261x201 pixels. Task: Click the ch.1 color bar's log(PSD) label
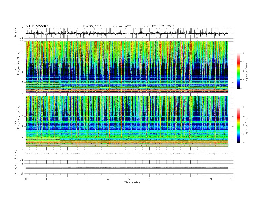[x=246, y=72]
